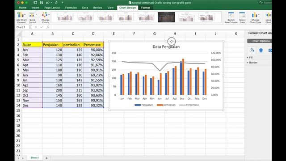Click the Name Box stepper arrows

pos(30,27)
